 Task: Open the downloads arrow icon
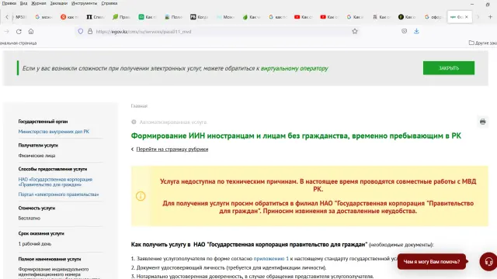pos(416,31)
